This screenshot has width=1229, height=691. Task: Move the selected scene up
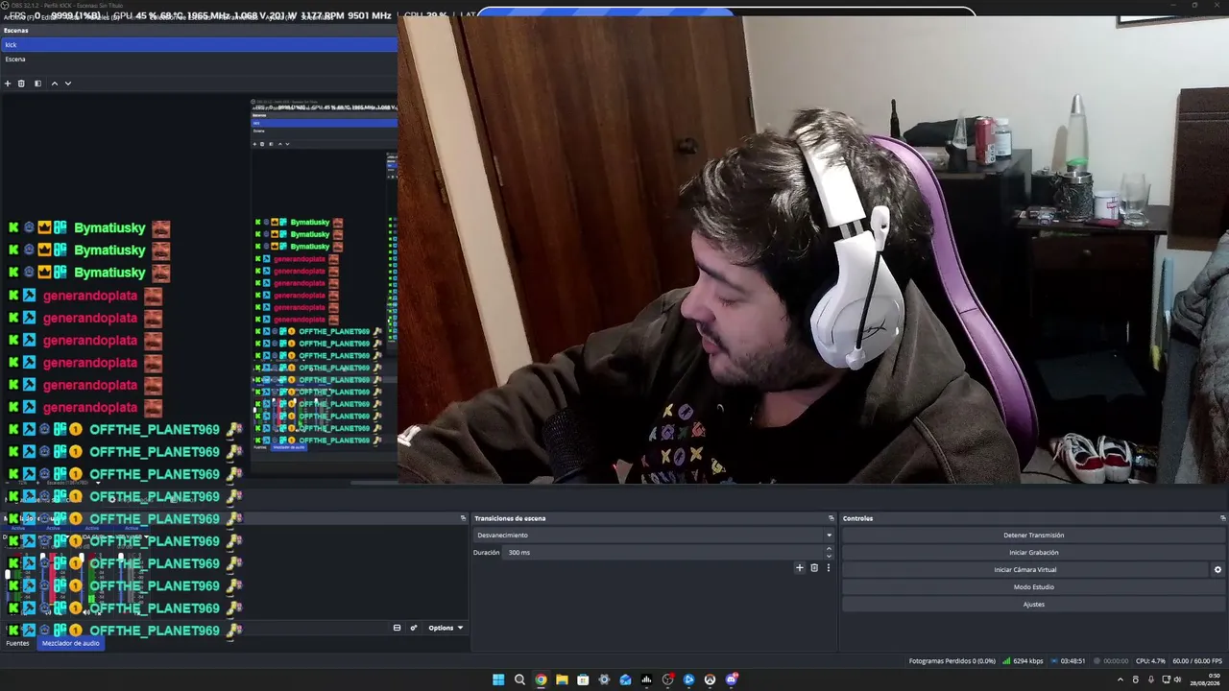click(x=54, y=83)
